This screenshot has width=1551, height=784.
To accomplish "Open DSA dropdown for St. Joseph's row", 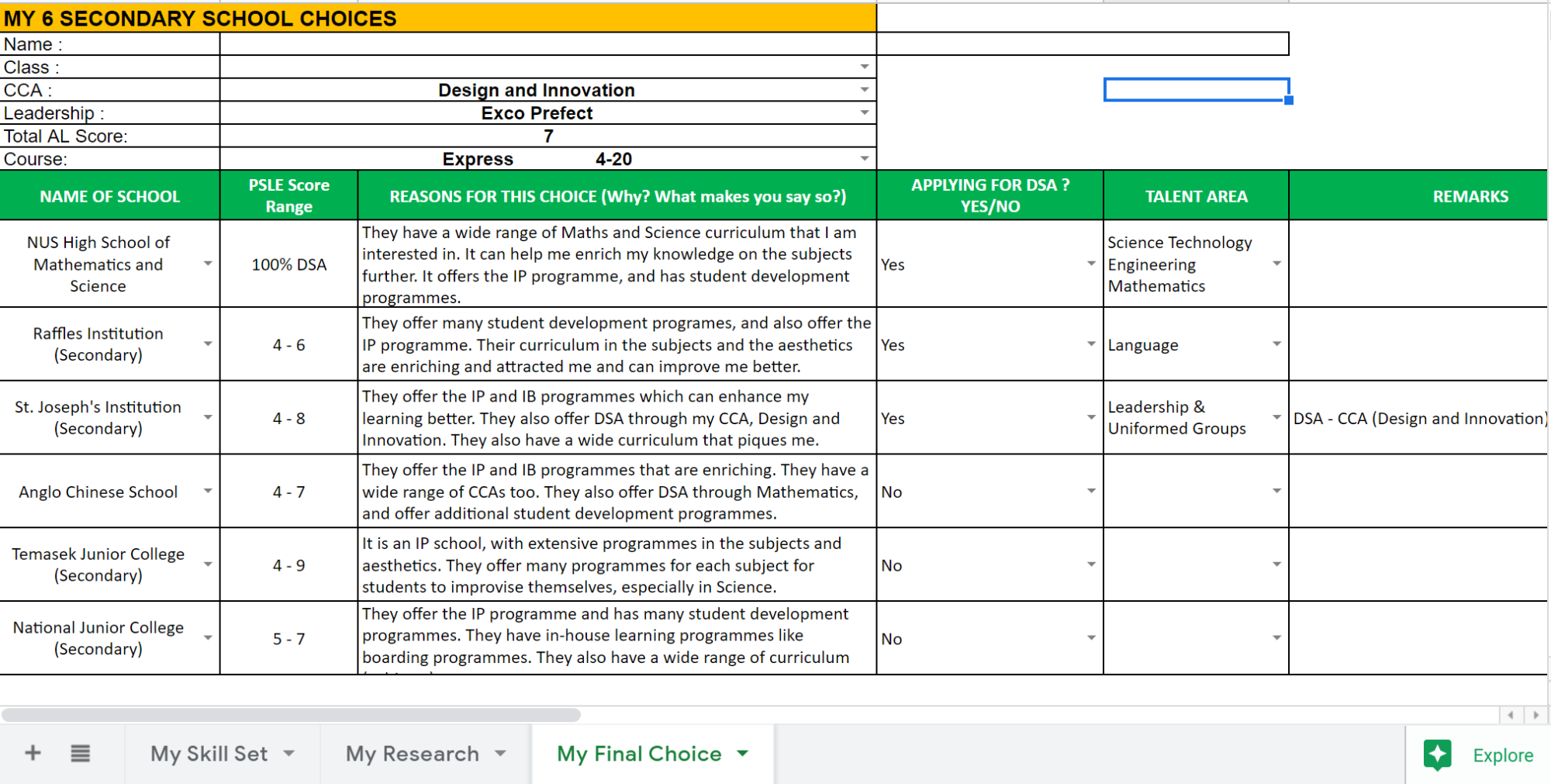I will [1091, 418].
